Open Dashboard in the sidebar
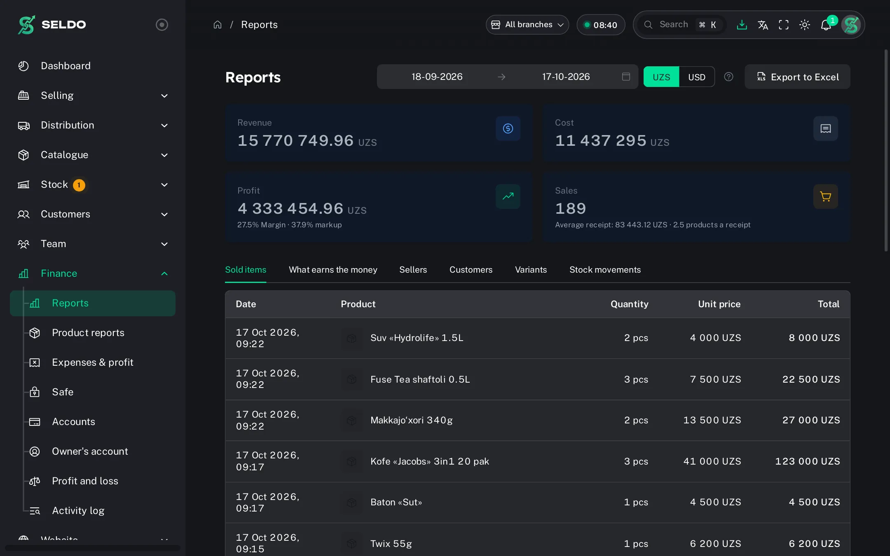This screenshot has width=890, height=556. coord(93,66)
